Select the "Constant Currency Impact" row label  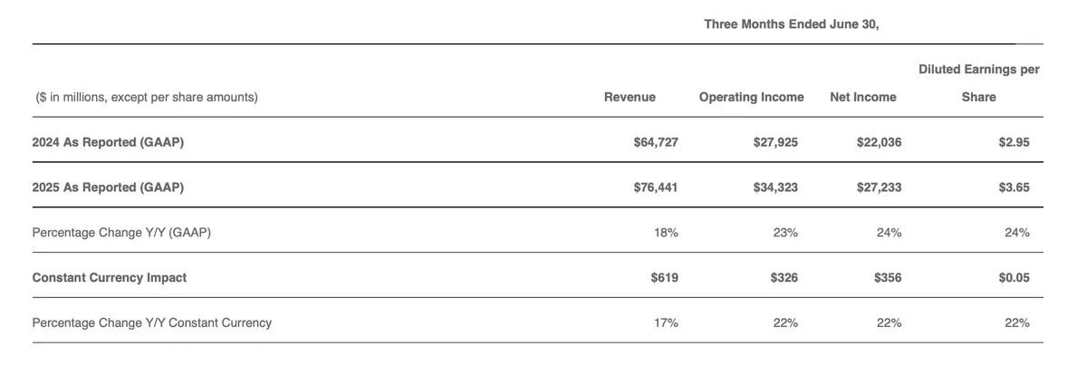110,278
